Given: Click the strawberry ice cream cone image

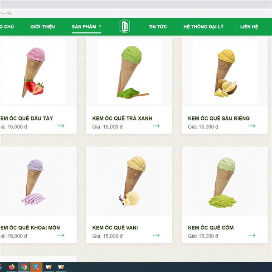Looking at the screenshot, I should [x=33, y=72].
